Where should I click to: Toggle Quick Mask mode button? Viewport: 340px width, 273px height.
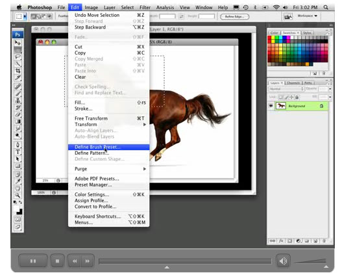18,219
